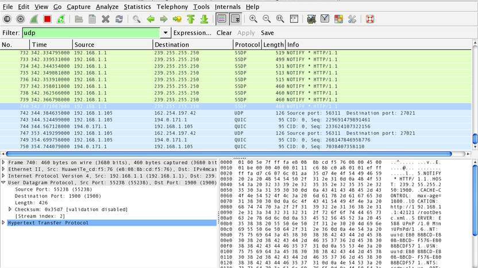Open the Edit menu
This screenshot has width=478, height=268.
point(24,7)
